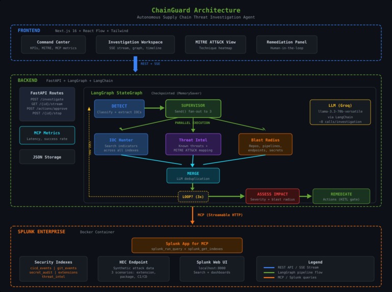Click the Splunk Web UI box
Image resolution: width=392 pixels, height=292 pixels.
coord(212,269)
